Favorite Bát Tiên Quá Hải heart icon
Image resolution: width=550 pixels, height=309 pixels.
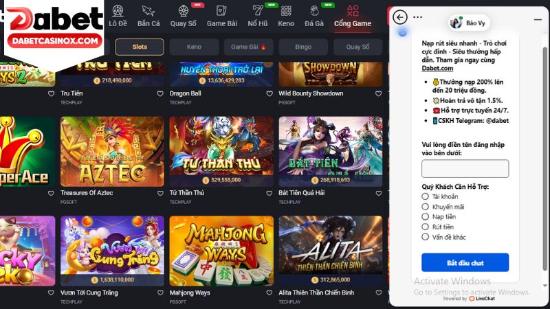(379, 194)
